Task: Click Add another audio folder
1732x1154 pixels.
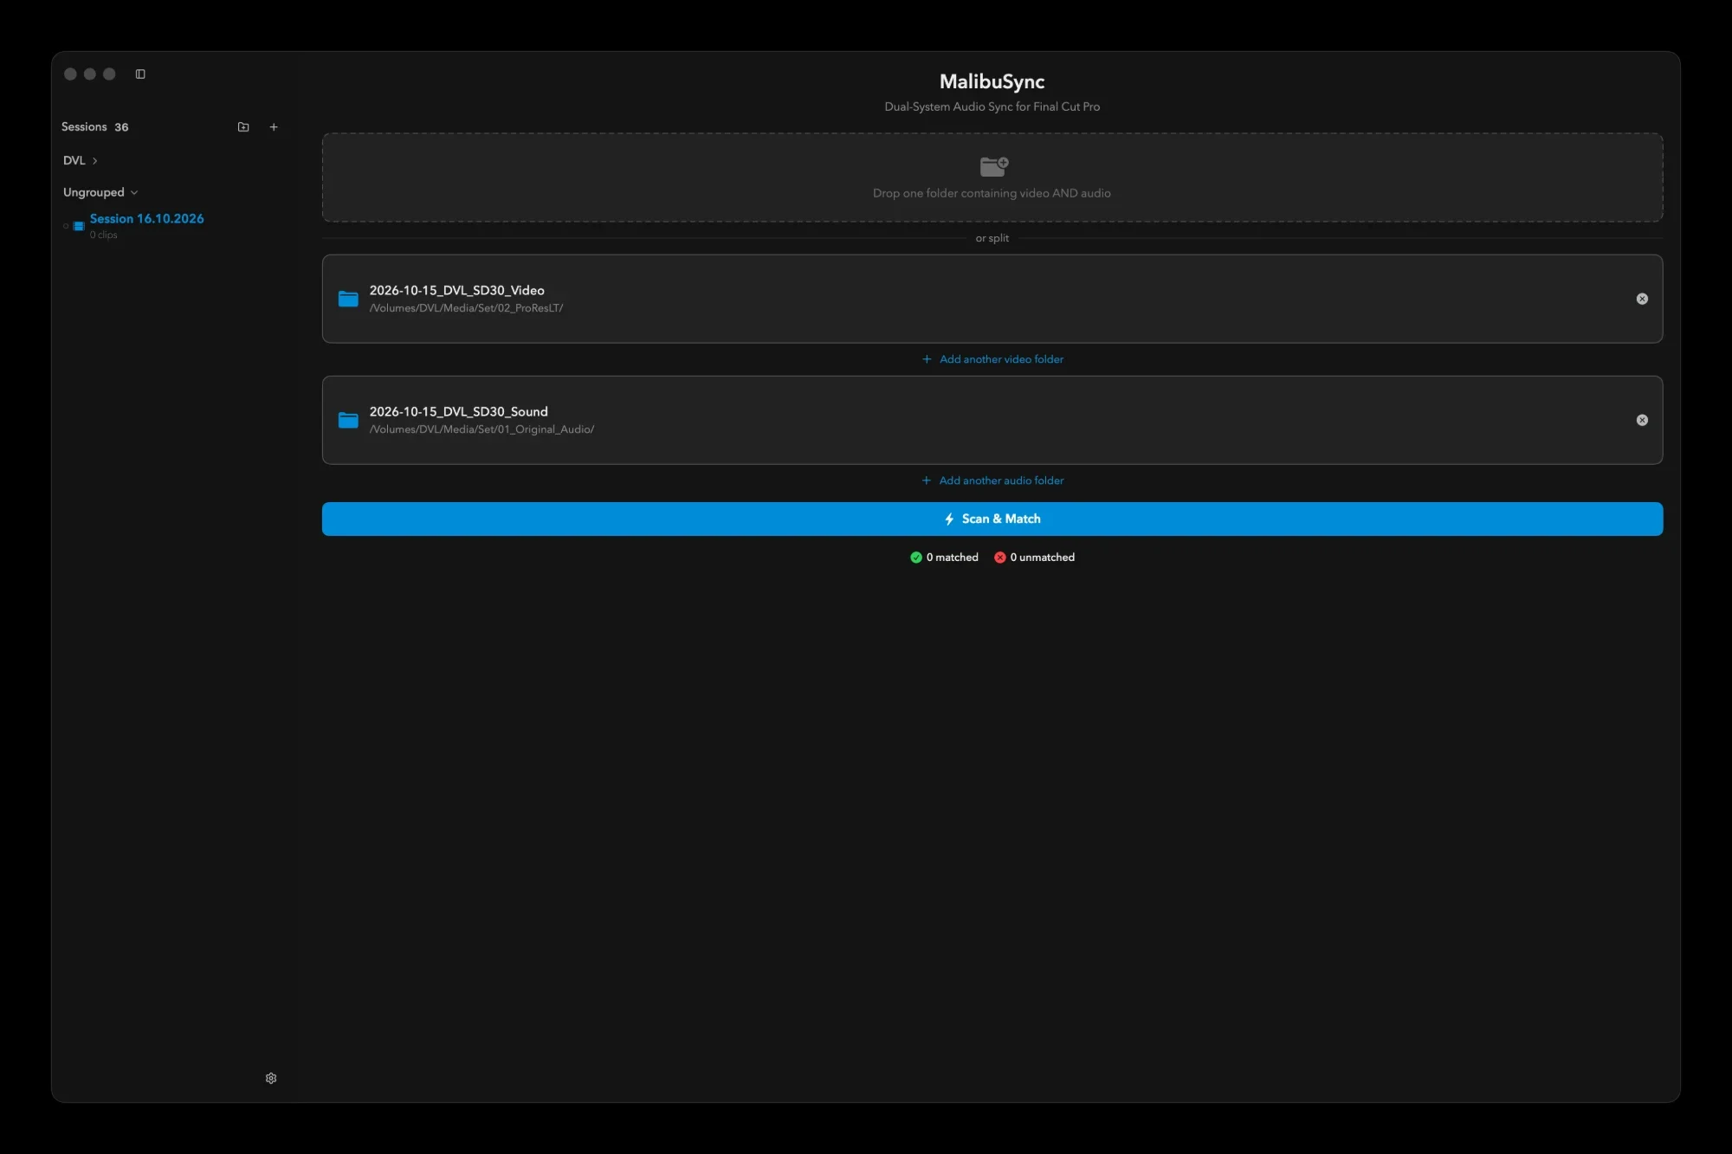Action: (992, 480)
